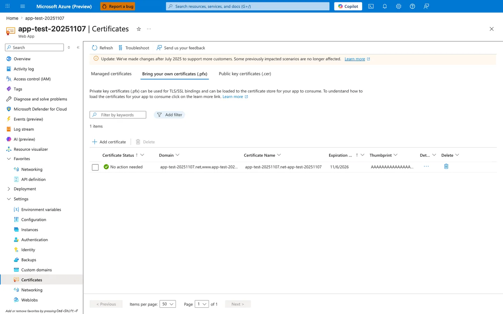
Task: Close the Certificates blade
Action: (491, 29)
